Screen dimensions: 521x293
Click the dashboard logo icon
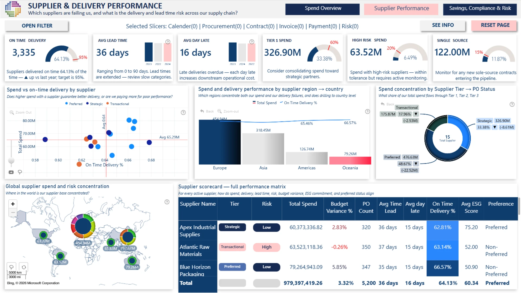coord(13,9)
